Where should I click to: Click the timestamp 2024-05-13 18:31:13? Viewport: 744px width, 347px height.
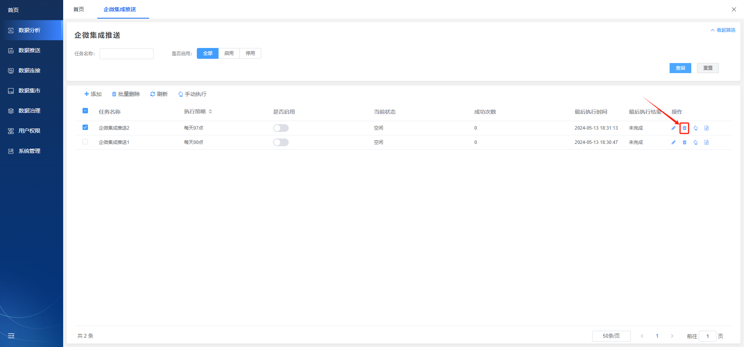(x=596, y=128)
